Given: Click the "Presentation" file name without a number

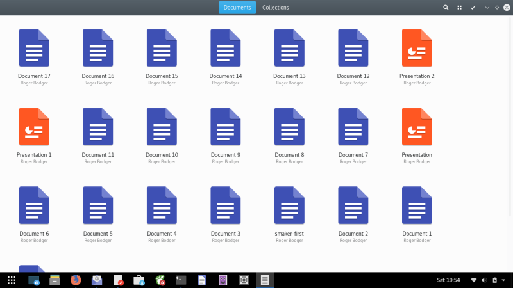Looking at the screenshot, I should [x=417, y=155].
